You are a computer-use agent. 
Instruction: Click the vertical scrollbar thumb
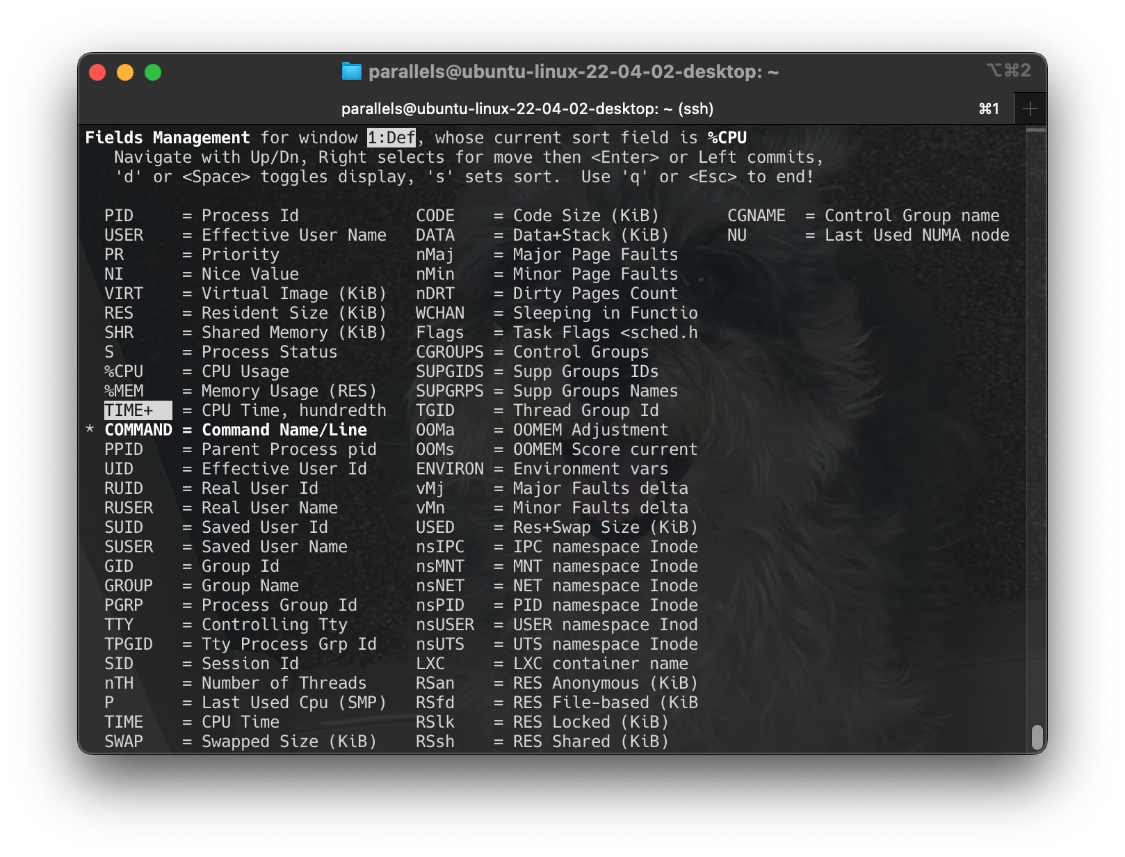[1037, 737]
